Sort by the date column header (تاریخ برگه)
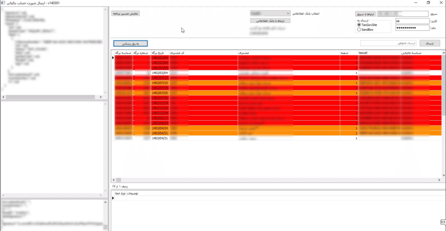The image size is (446, 231). 159,53
